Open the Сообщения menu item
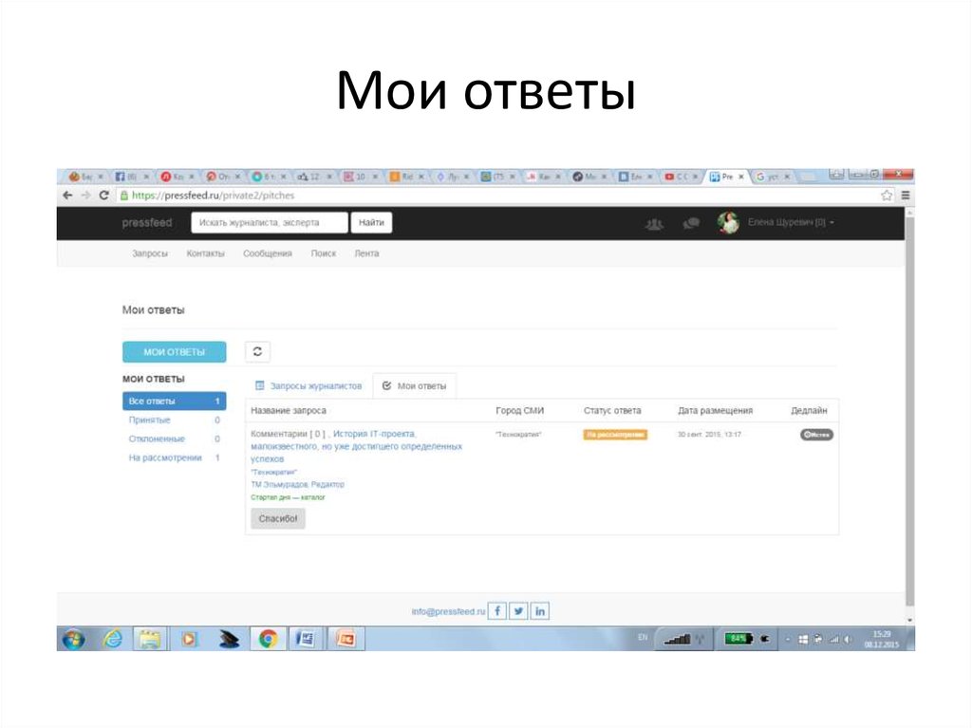972x728 pixels. click(268, 253)
